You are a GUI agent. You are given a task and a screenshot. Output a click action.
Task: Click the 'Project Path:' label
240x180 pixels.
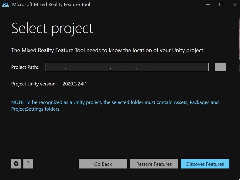click(25, 67)
